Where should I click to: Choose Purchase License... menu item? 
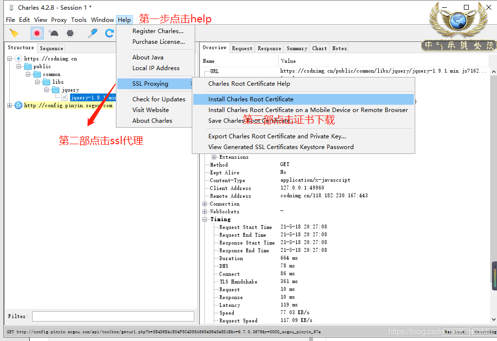click(159, 41)
